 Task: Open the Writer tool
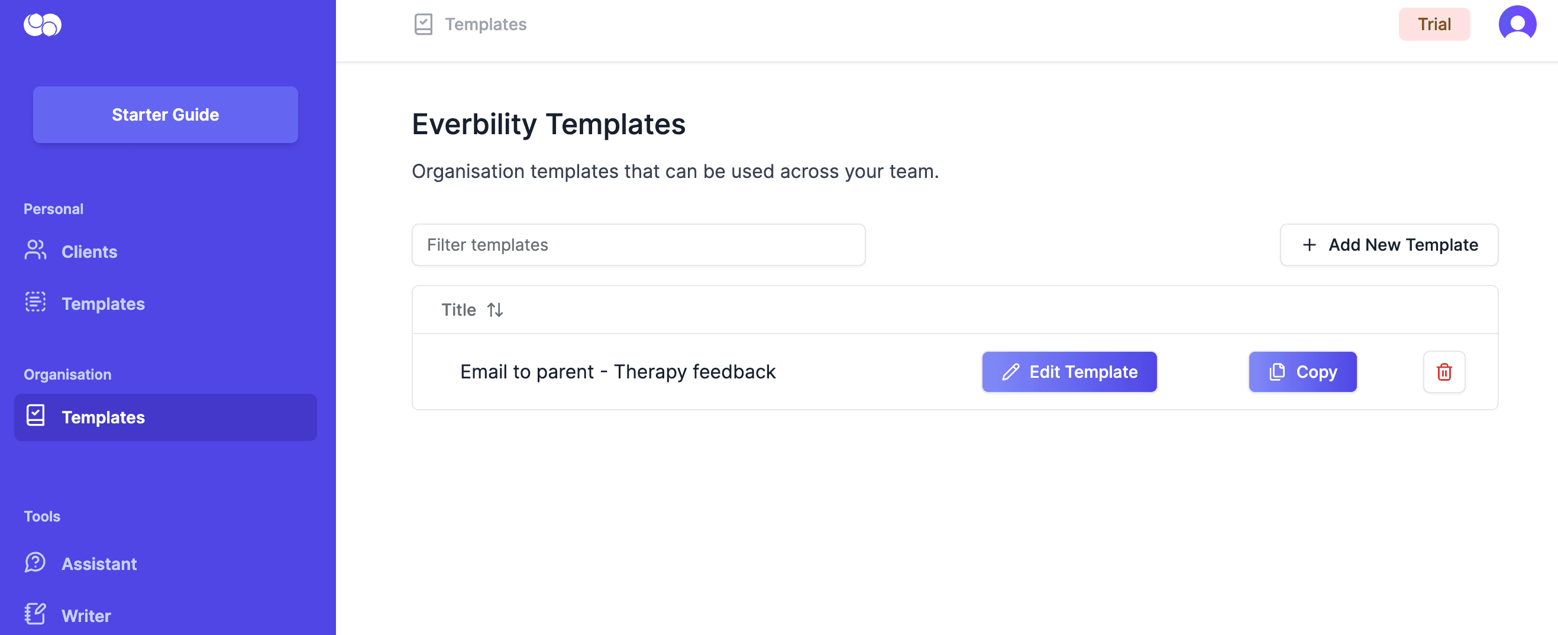point(86,615)
